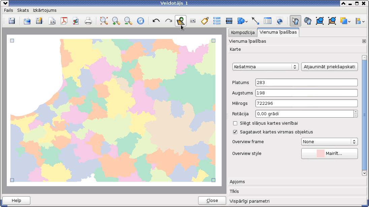Click the Atjaunināt priekšapskati button
This screenshot has width=369, height=207.
[x=330, y=67]
